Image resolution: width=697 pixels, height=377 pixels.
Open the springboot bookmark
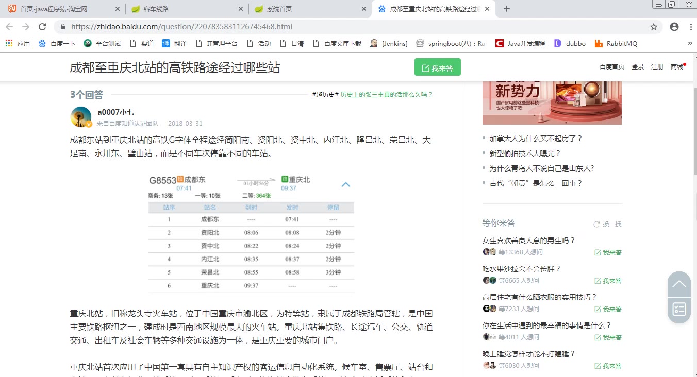tap(451, 44)
